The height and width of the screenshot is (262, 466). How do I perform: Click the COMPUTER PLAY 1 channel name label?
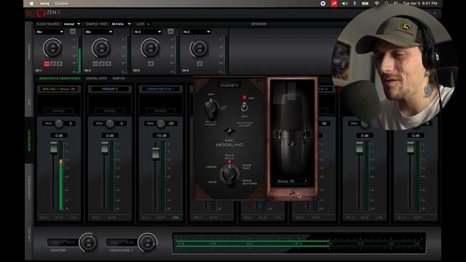(x=160, y=89)
